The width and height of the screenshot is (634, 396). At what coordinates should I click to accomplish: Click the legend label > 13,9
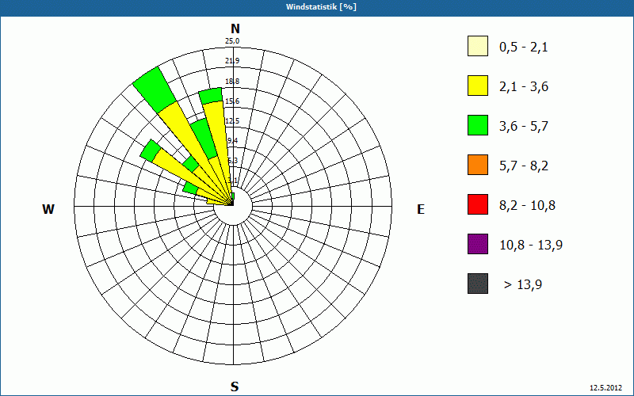[x=523, y=285]
